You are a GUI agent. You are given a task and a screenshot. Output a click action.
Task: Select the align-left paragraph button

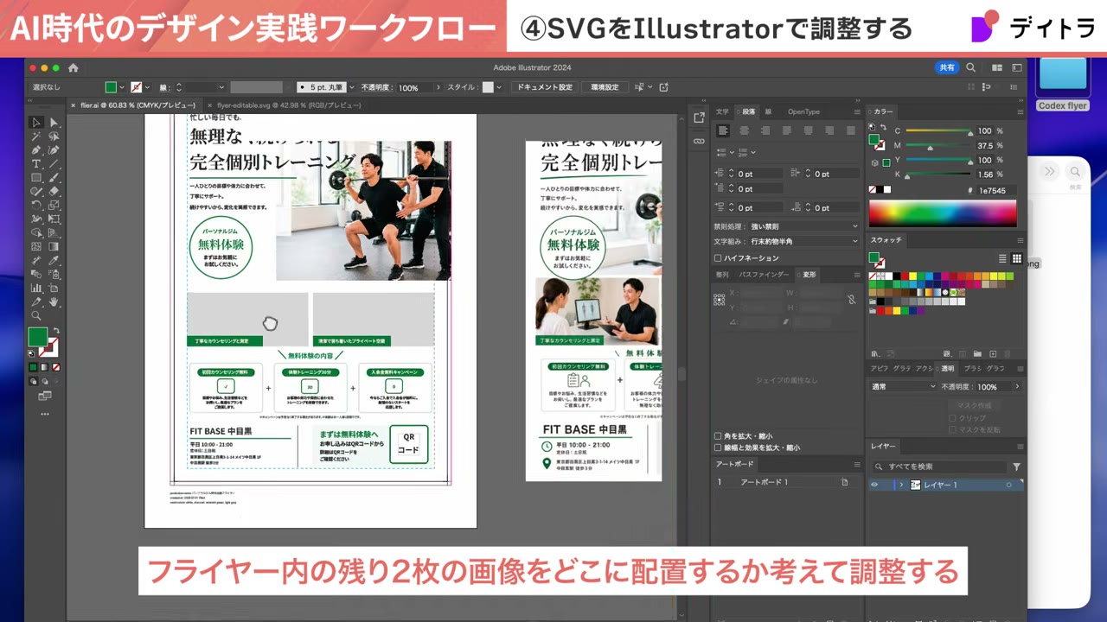(x=723, y=130)
